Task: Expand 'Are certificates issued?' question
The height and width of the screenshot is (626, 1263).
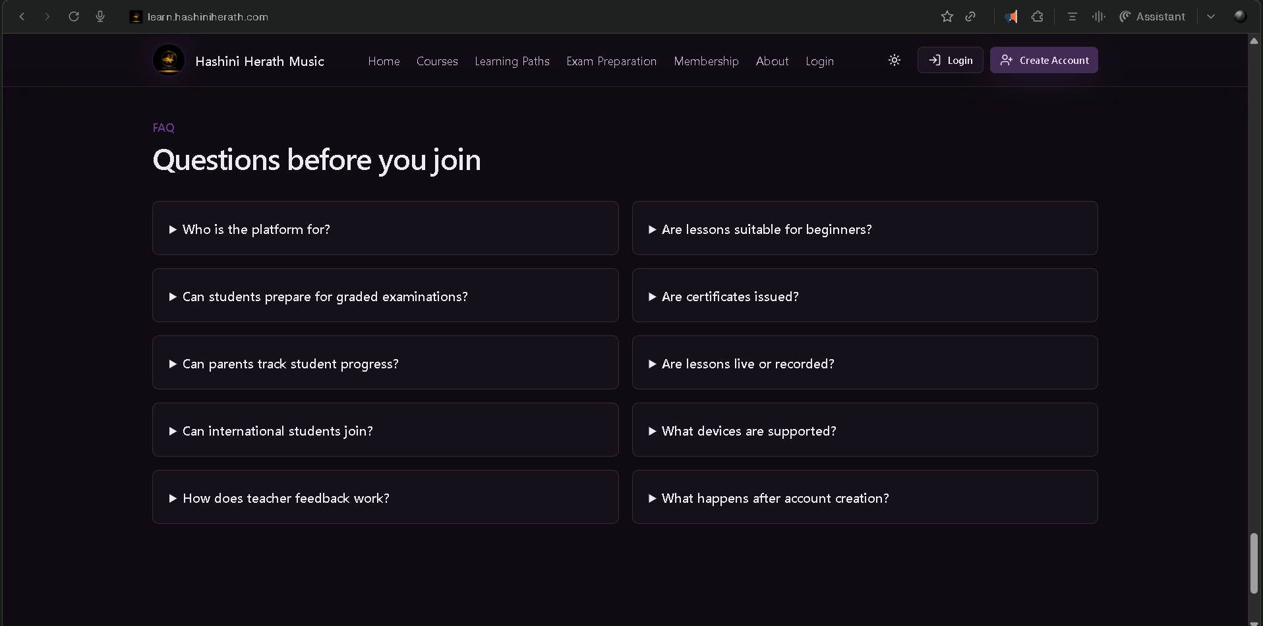Action: point(865,295)
